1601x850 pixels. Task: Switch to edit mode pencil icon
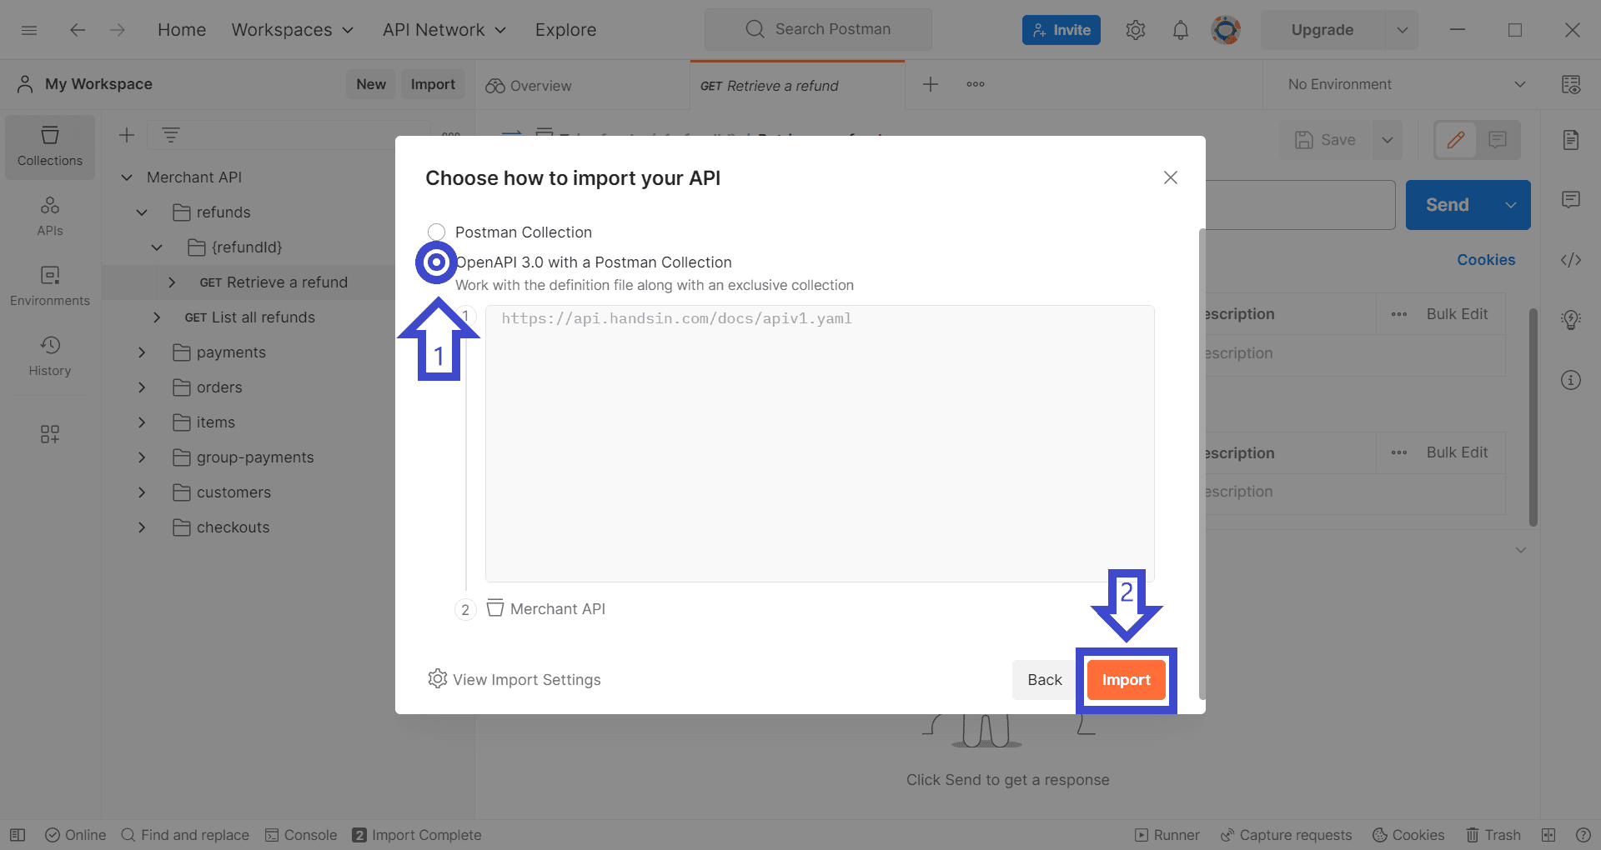click(x=1456, y=140)
